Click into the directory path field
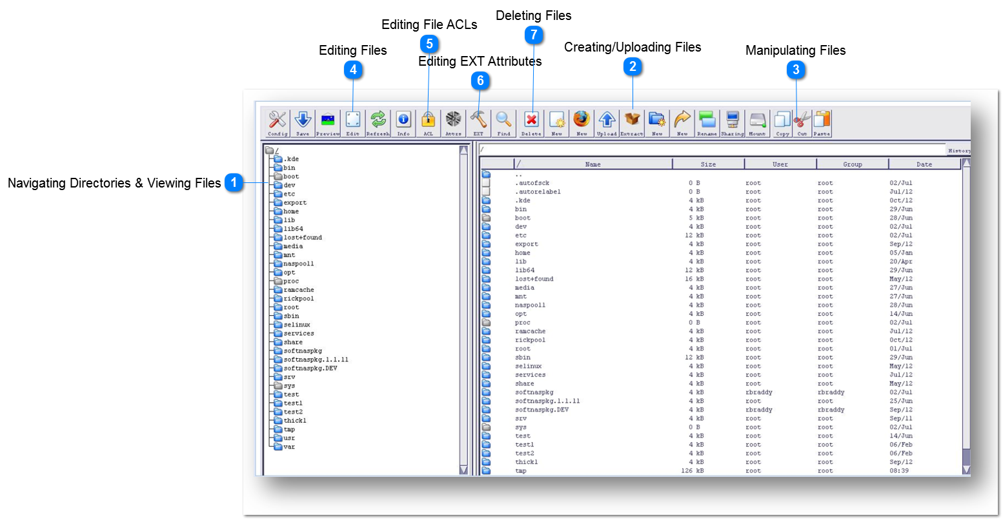Viewport: 1003px width, 520px height. (712, 149)
